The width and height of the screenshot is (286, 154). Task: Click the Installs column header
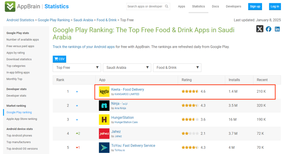click(x=234, y=80)
